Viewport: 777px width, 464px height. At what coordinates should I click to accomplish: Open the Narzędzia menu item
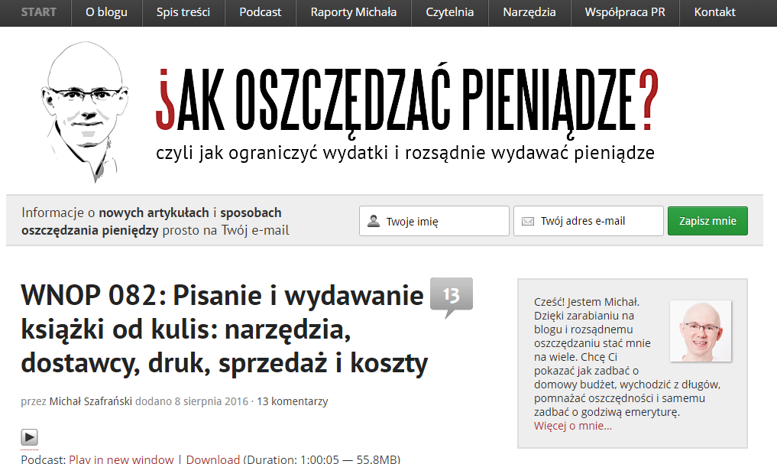tap(529, 12)
